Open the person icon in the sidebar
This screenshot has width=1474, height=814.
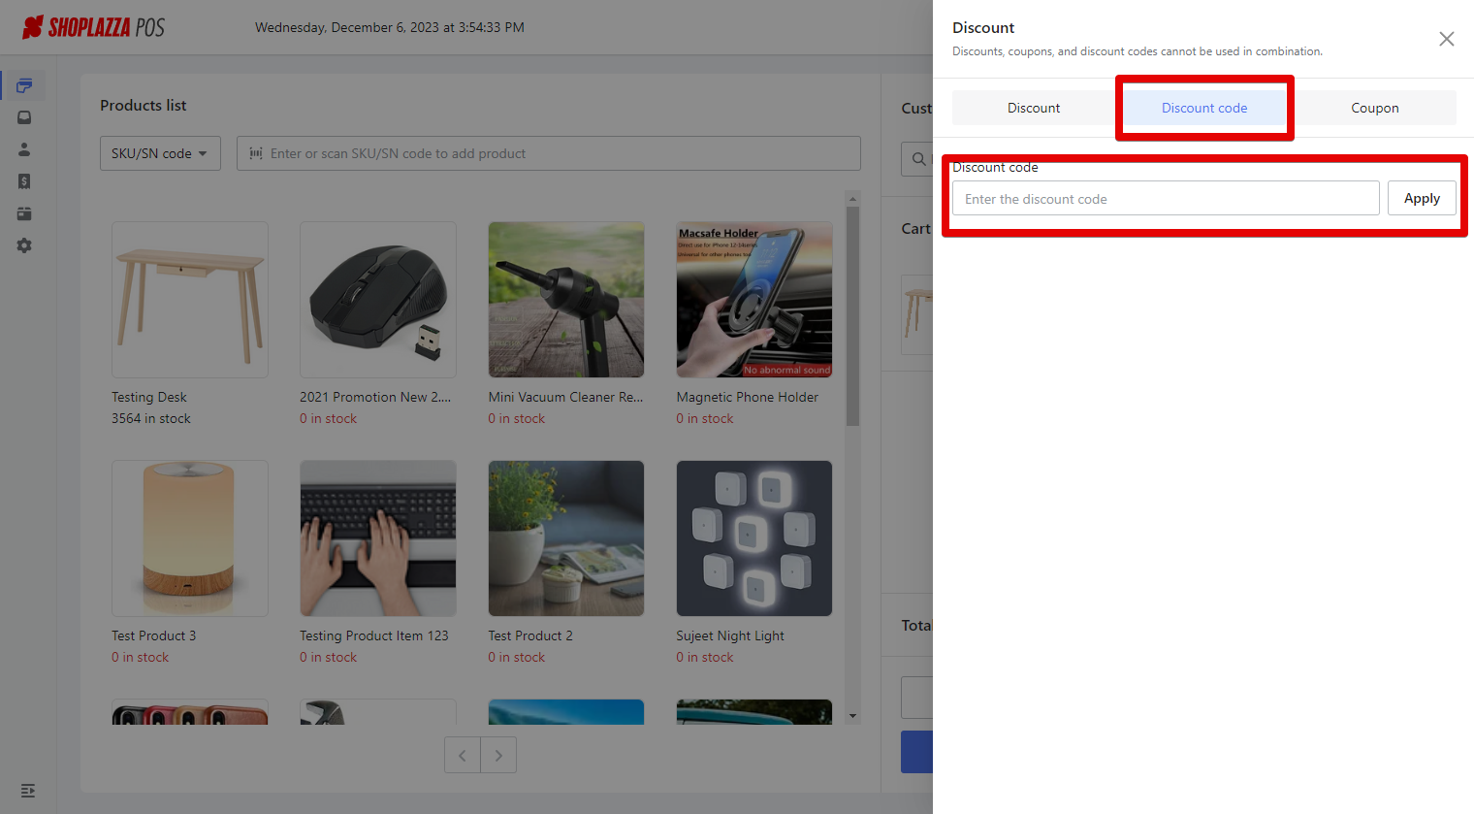[24, 149]
